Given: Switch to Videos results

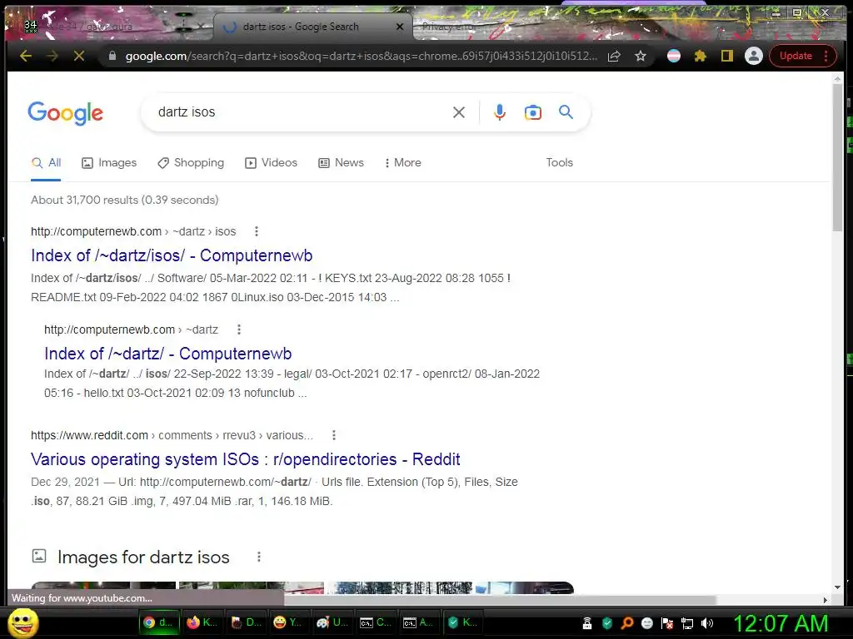Looking at the screenshot, I should click(272, 163).
